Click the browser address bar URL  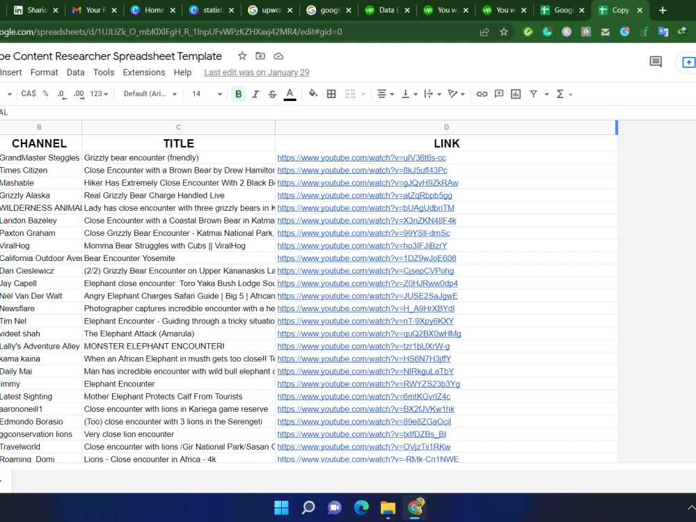point(171,32)
